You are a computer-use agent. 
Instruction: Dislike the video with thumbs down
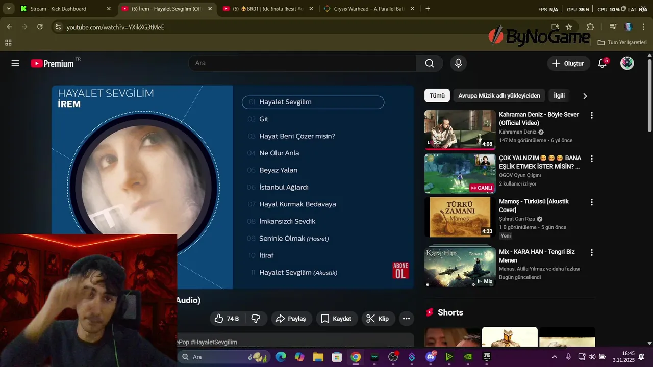(256, 319)
